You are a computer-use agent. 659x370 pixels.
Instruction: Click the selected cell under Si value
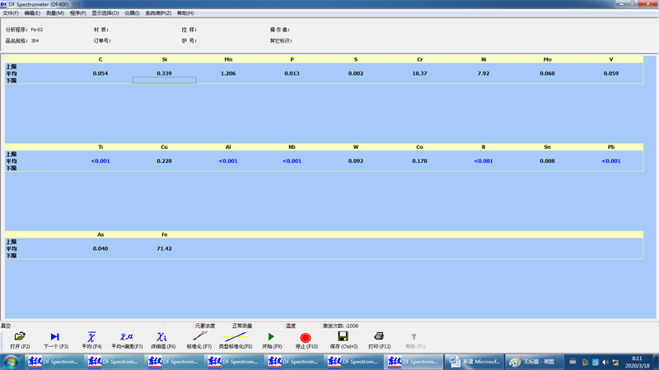pyautogui.click(x=164, y=81)
